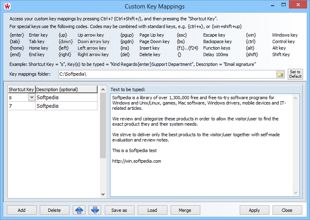Click the text area scroll down arrow
310x220 pixels.
(x=295, y=193)
